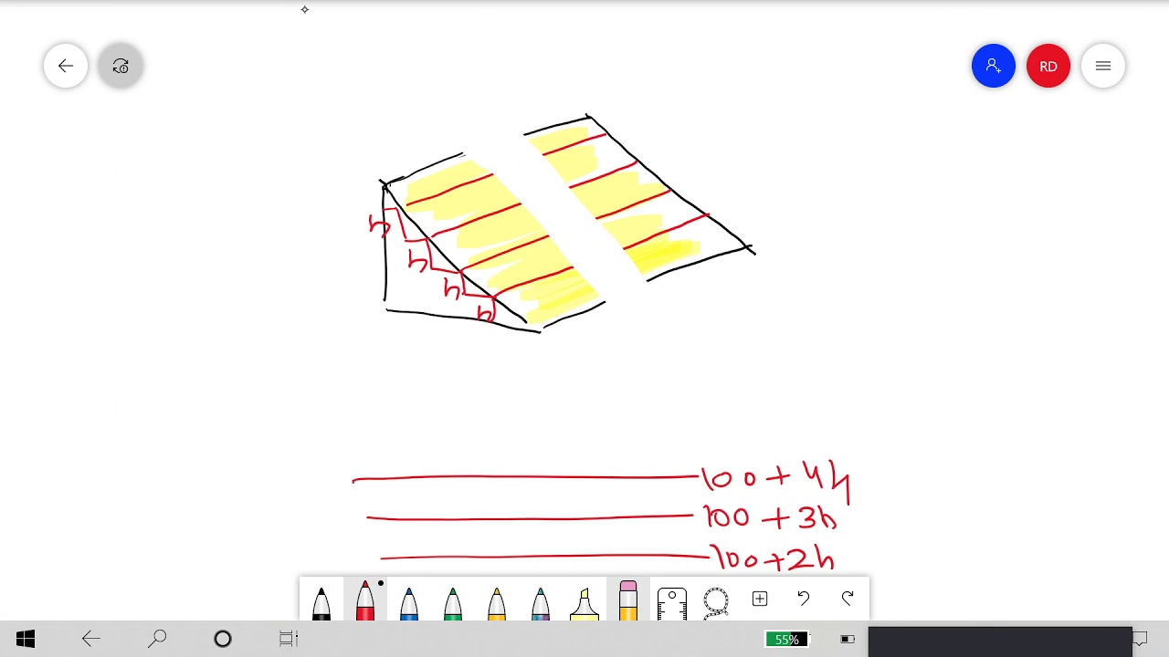Open the Action Center notifications icon
The height and width of the screenshot is (657, 1169).
[1140, 639]
